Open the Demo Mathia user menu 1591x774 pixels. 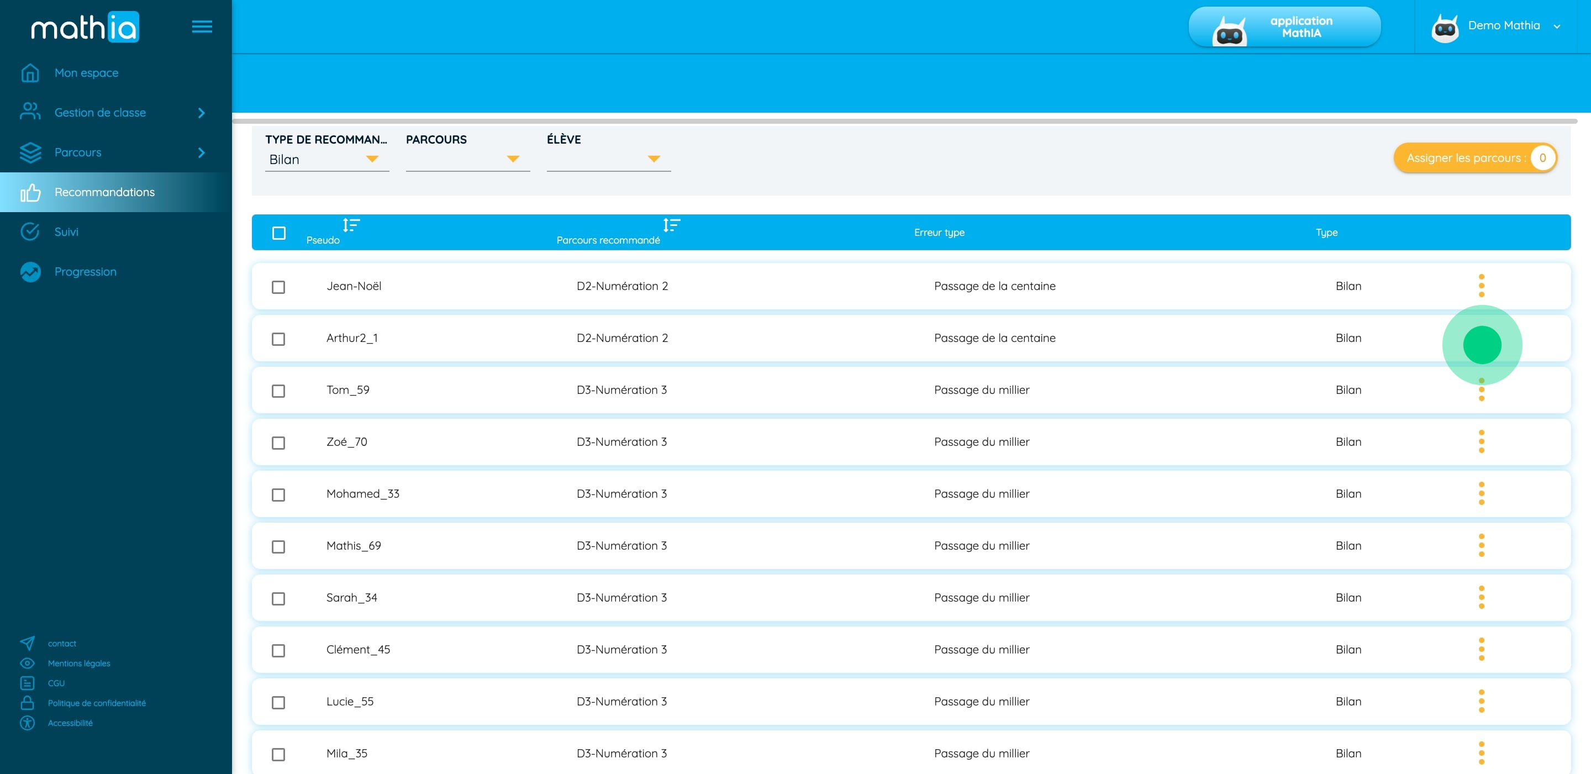click(x=1502, y=26)
